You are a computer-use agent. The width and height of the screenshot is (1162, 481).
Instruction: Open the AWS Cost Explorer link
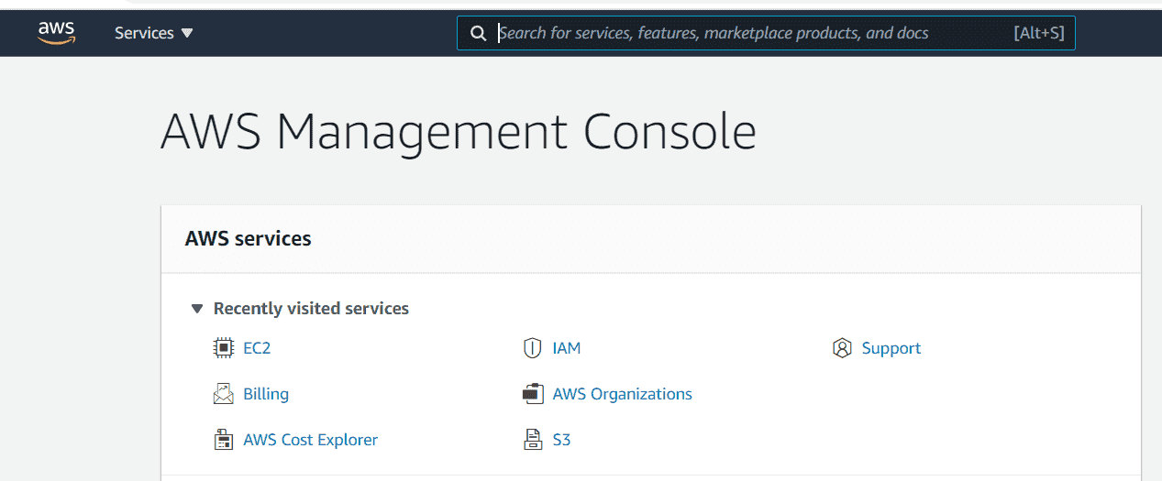coord(310,440)
